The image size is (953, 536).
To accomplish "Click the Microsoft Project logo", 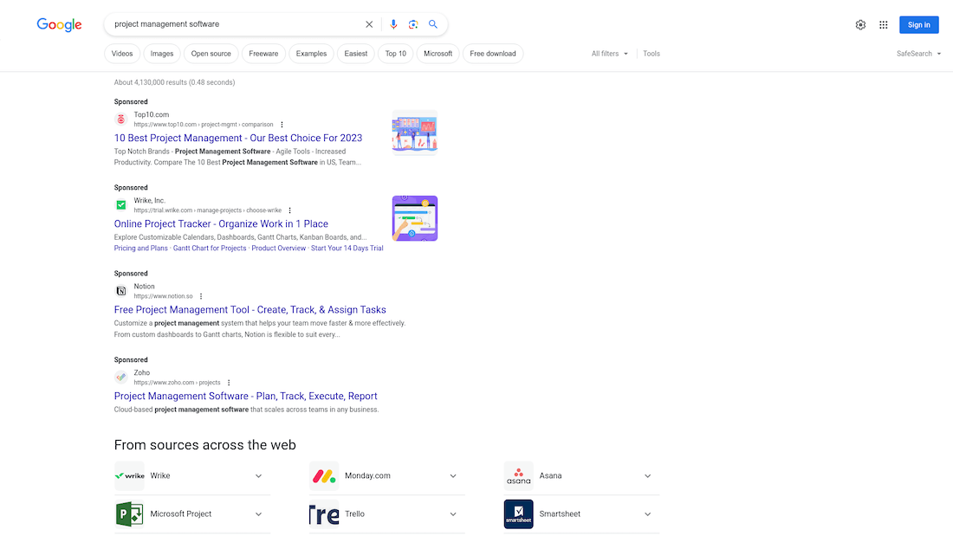I will [x=129, y=514].
